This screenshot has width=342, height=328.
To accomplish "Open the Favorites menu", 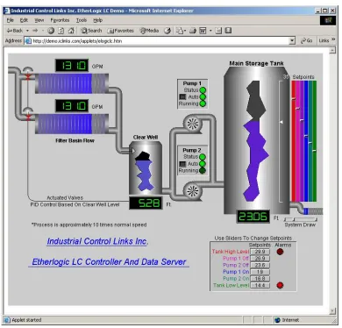I will tap(60, 20).
